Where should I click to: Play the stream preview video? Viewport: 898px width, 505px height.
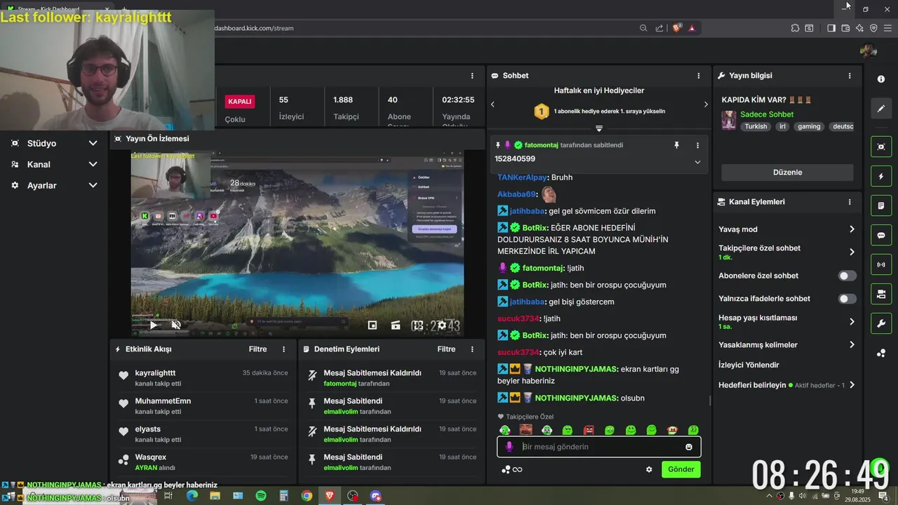click(154, 325)
